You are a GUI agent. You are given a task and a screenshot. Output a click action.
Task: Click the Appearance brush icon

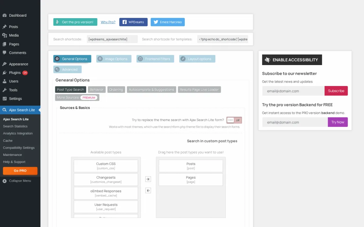5,64
